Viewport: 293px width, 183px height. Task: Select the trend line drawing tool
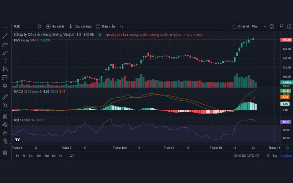pyautogui.click(x=5, y=36)
